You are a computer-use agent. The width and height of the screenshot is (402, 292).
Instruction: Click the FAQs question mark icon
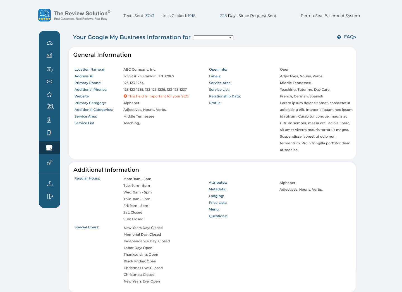click(339, 37)
